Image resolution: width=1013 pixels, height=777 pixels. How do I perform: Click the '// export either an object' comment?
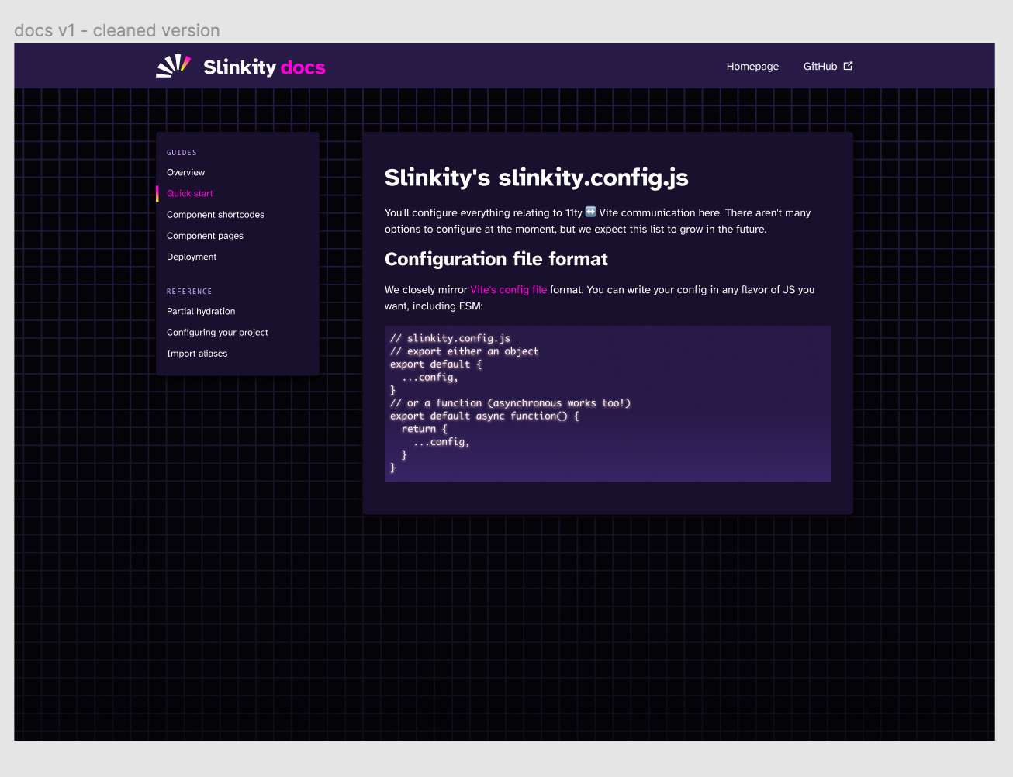click(464, 351)
